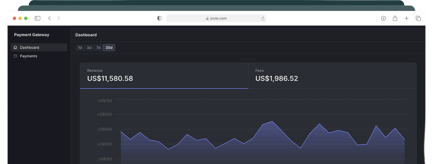The width and height of the screenshot is (433, 164).
Task: Click the Payments card icon in the sidebar
Action: [15, 56]
